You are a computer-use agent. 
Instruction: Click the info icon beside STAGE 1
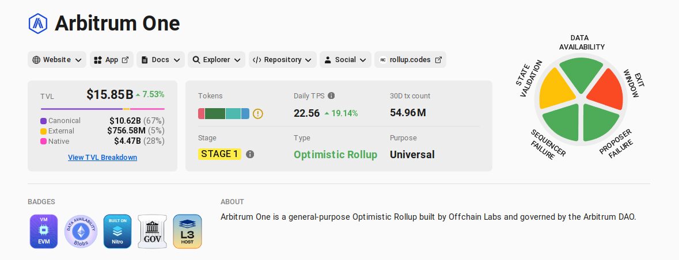coord(250,154)
